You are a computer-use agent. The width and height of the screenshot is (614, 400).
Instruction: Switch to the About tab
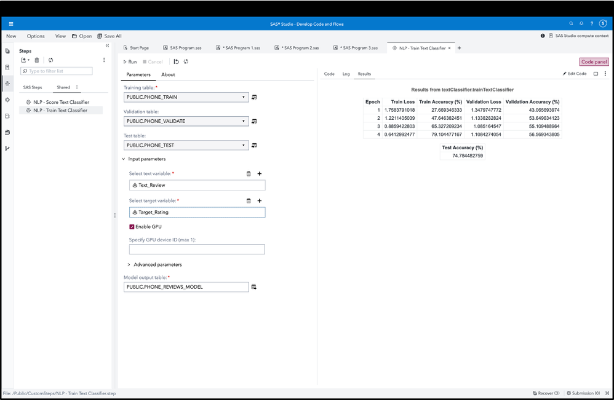tap(168, 75)
